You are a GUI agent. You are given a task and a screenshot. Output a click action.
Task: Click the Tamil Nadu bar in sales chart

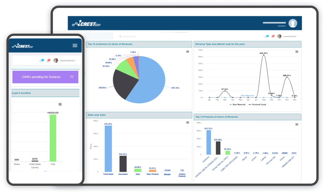pos(108,148)
